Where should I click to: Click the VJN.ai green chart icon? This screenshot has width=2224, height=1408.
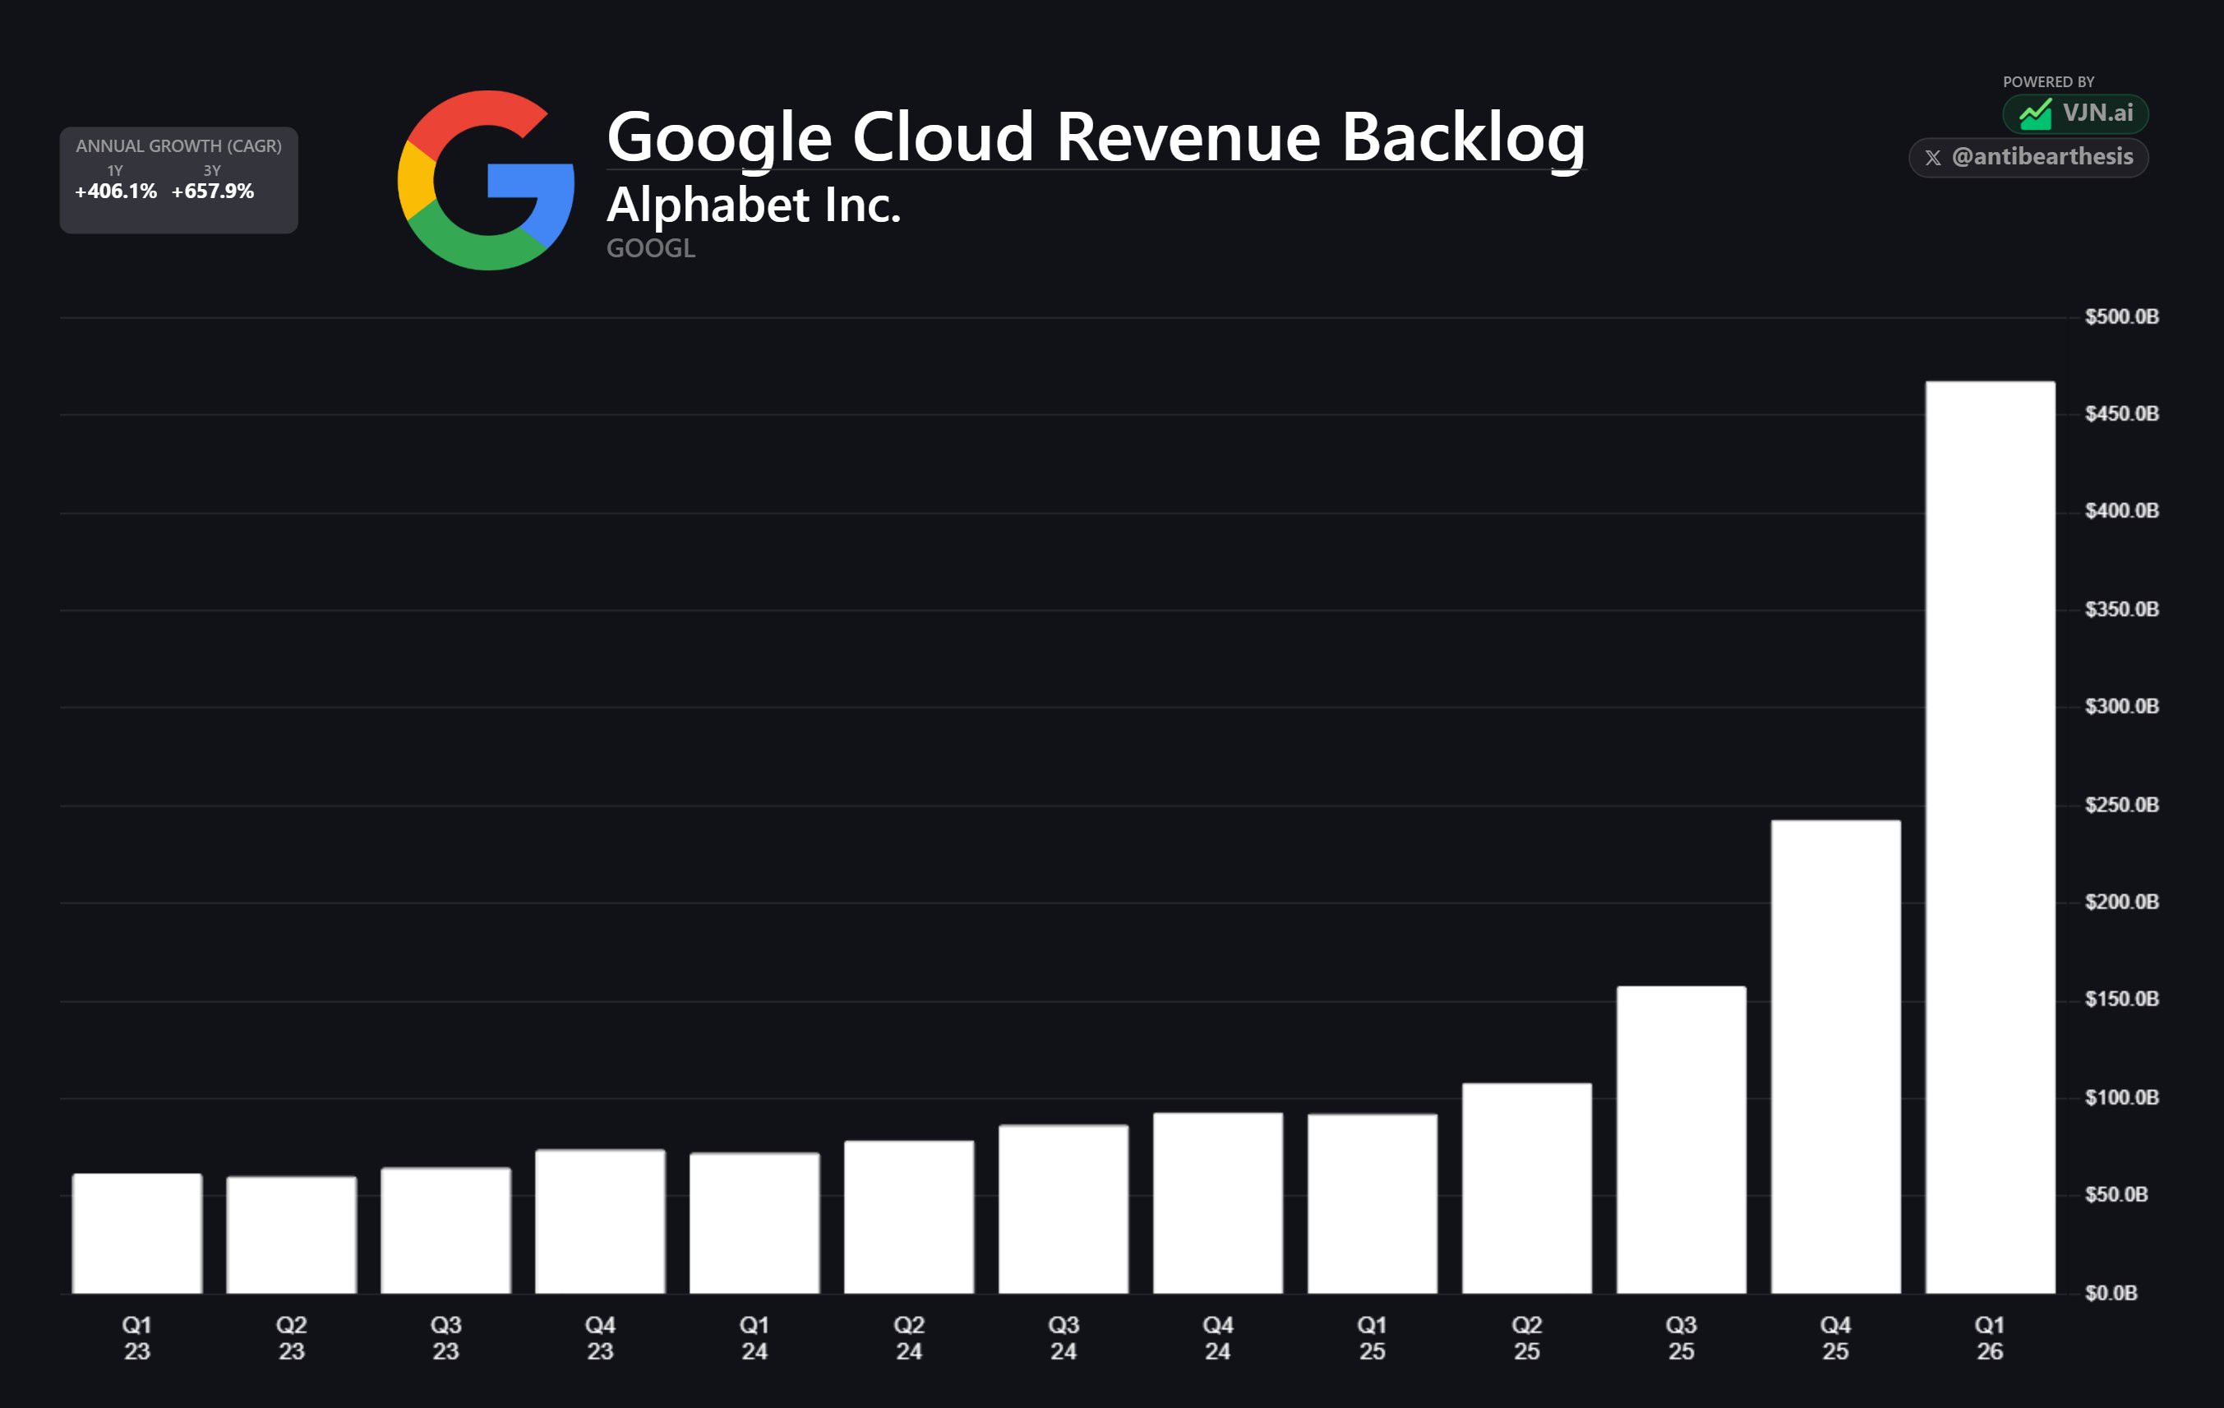click(x=2035, y=114)
